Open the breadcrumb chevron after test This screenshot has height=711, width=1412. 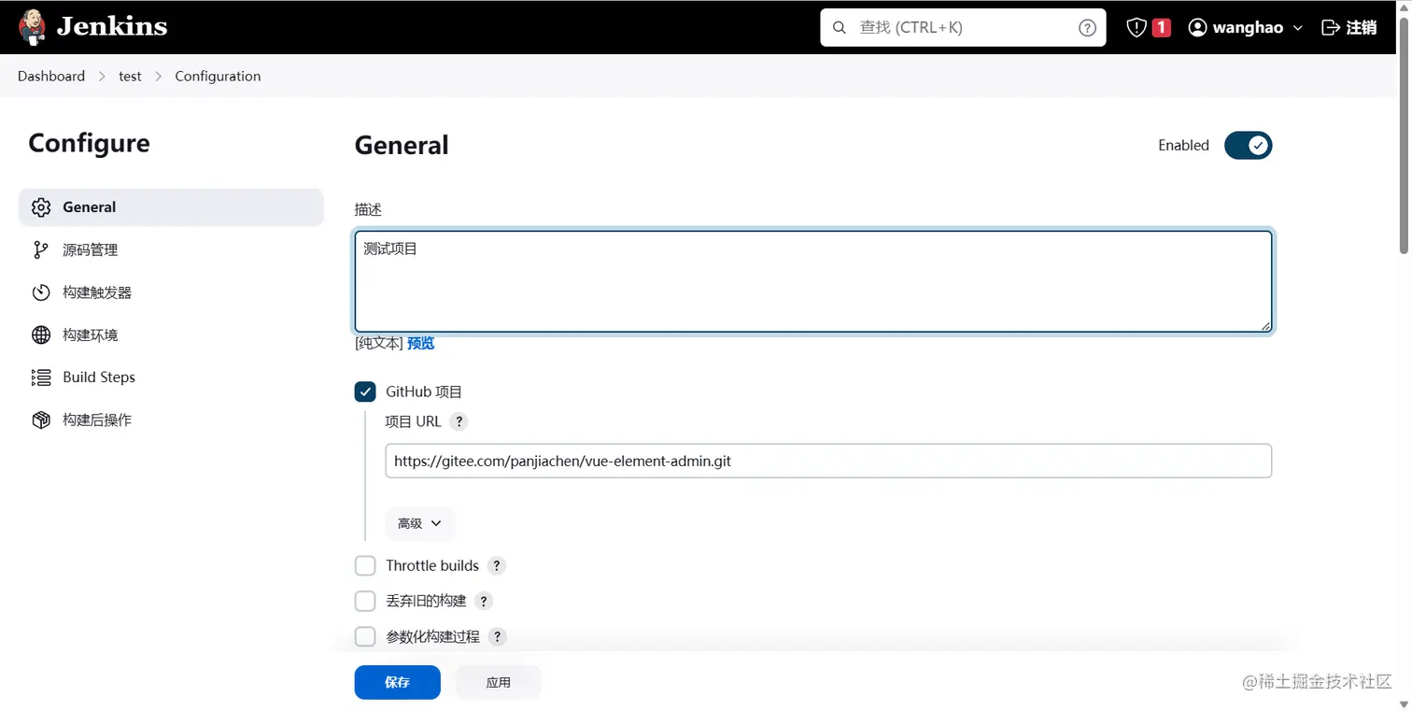159,77
